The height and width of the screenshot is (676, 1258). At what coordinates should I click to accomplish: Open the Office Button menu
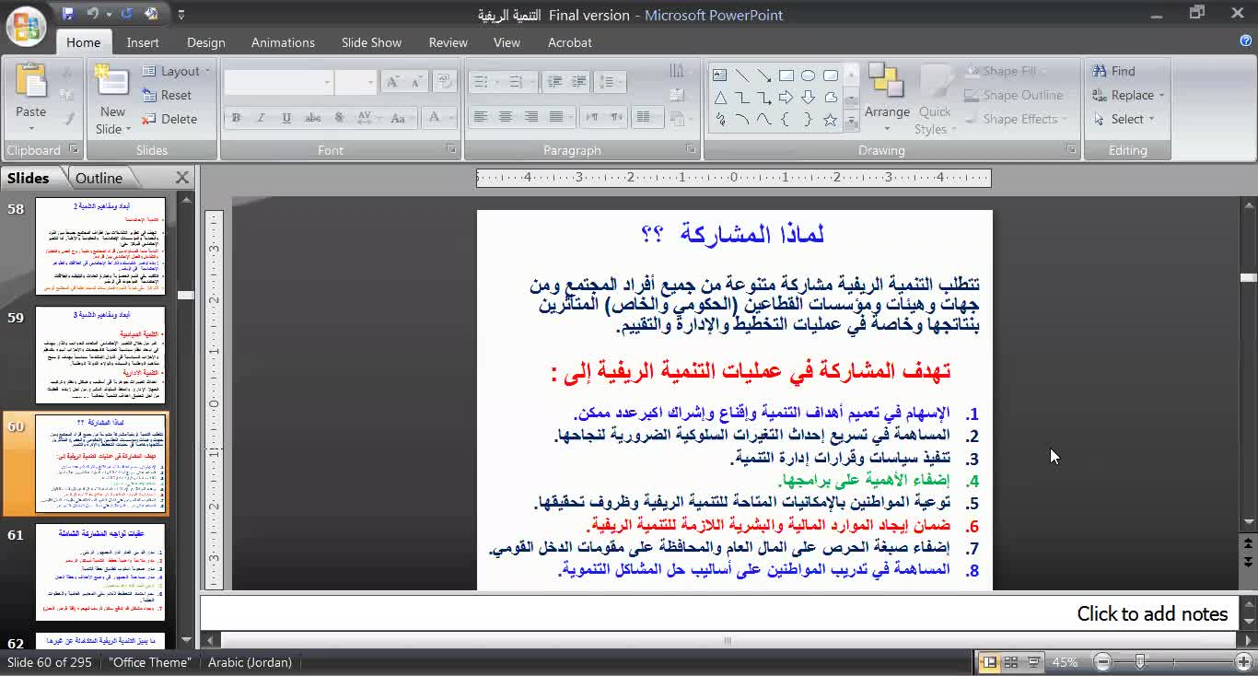coord(26,25)
